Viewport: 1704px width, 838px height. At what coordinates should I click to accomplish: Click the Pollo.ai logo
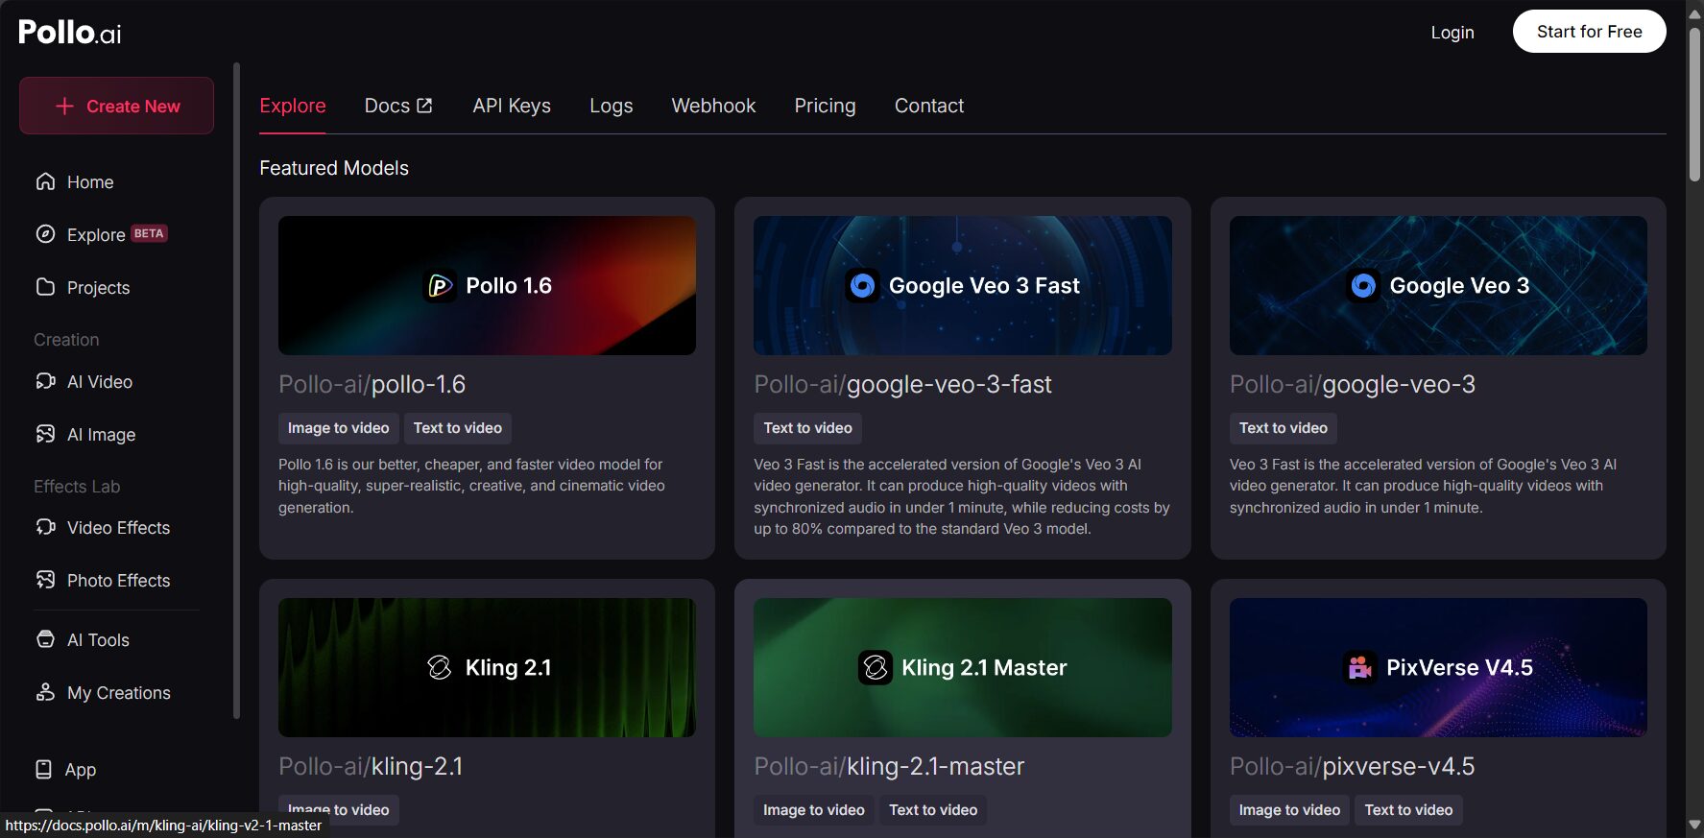pos(70,33)
